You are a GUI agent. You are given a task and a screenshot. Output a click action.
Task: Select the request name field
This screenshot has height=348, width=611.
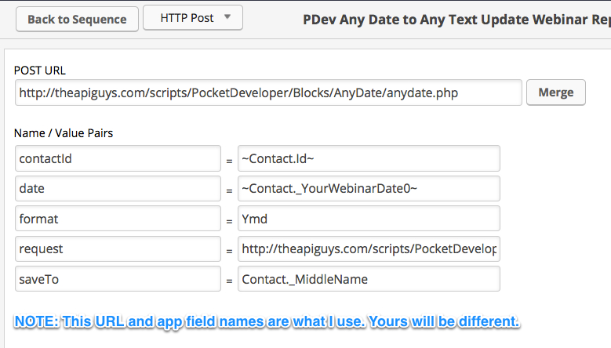(x=118, y=248)
